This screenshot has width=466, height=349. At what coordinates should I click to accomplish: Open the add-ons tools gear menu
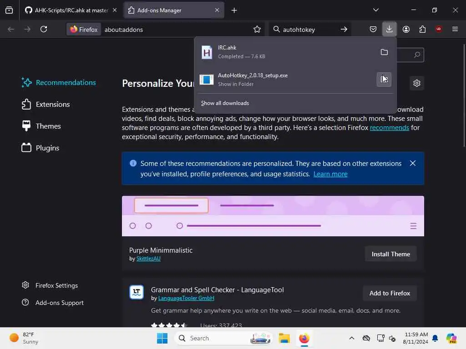point(417,83)
